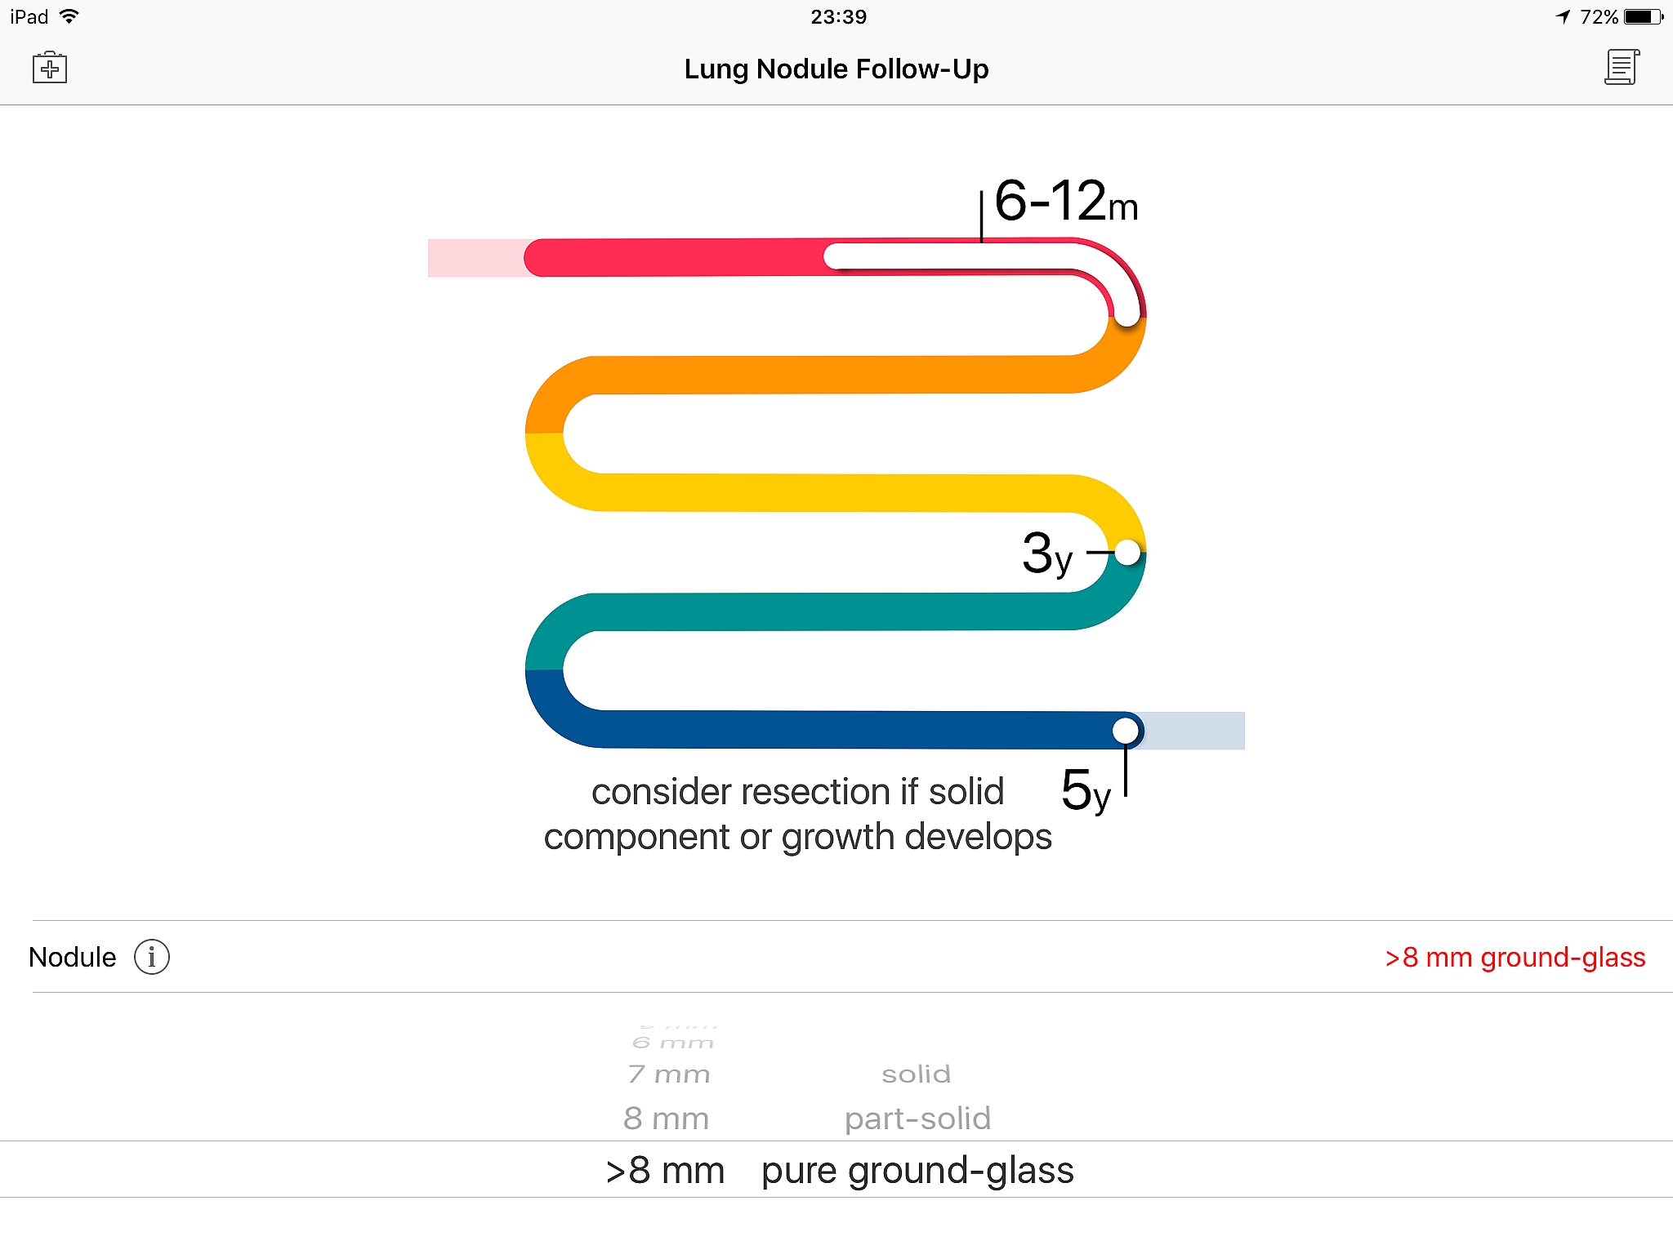Choose 'solid' nodule type in the picker
Image resolution: width=1673 pixels, height=1254 pixels.
(x=916, y=1074)
